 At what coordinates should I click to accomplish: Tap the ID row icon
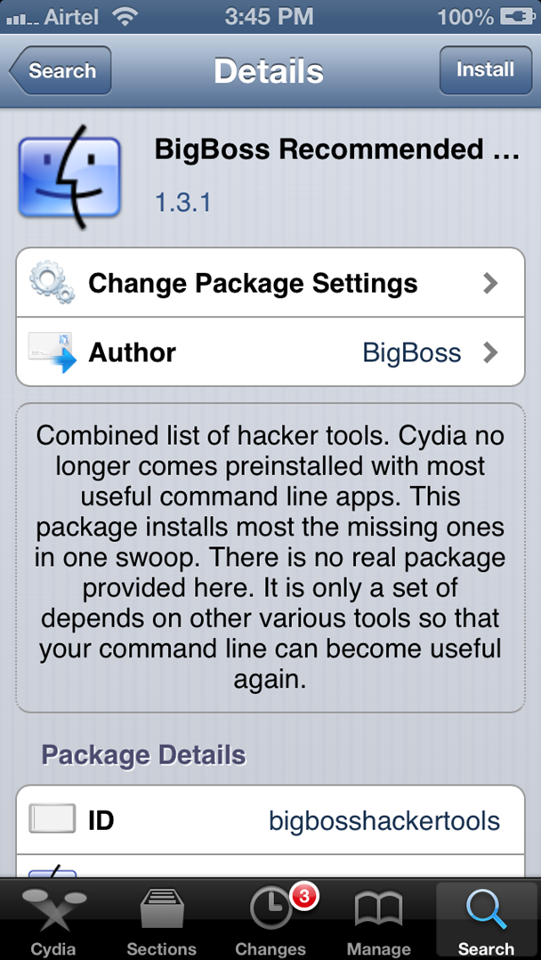(x=52, y=819)
